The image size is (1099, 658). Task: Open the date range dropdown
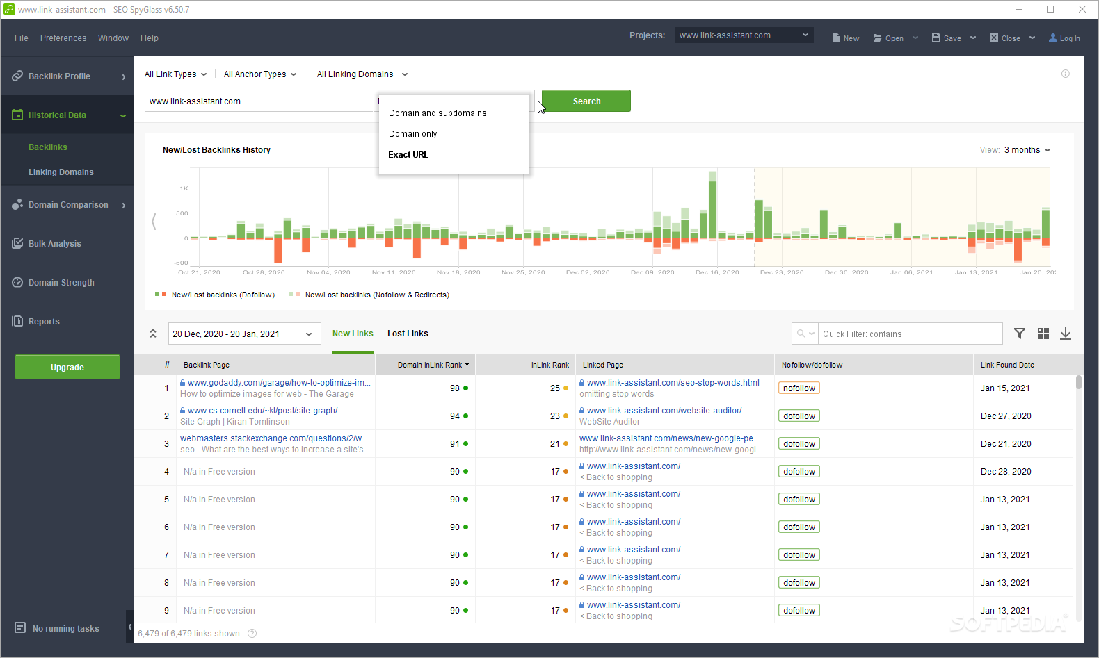244,334
